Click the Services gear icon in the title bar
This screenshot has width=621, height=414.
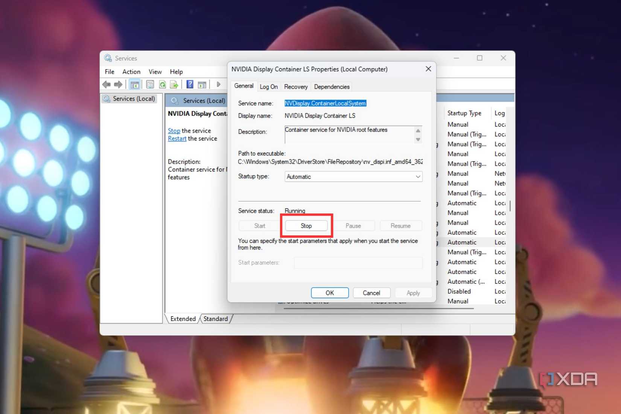[x=107, y=58]
